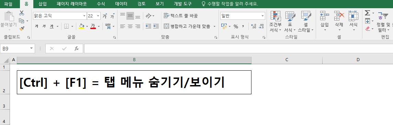Screen dimensions: 393x125
Task: Open the Underline style dropdown arrow
Action: pos(58,26)
